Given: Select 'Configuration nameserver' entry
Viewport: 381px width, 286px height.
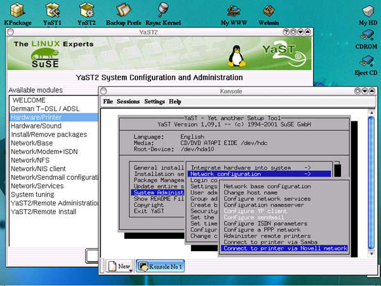Looking at the screenshot, I should tap(284, 205).
